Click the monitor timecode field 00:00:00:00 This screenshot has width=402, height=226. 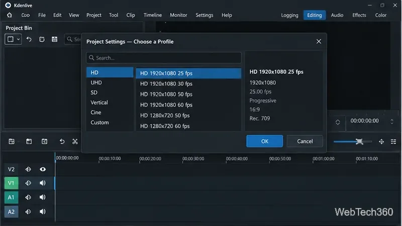point(365,121)
